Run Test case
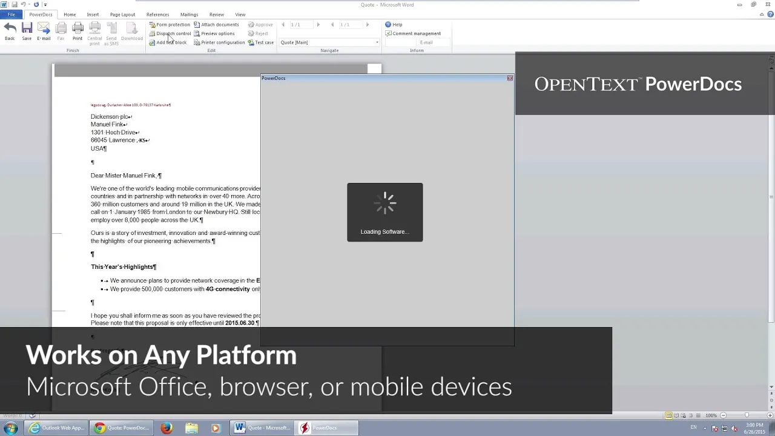Image resolution: width=775 pixels, height=436 pixels. coord(261,42)
